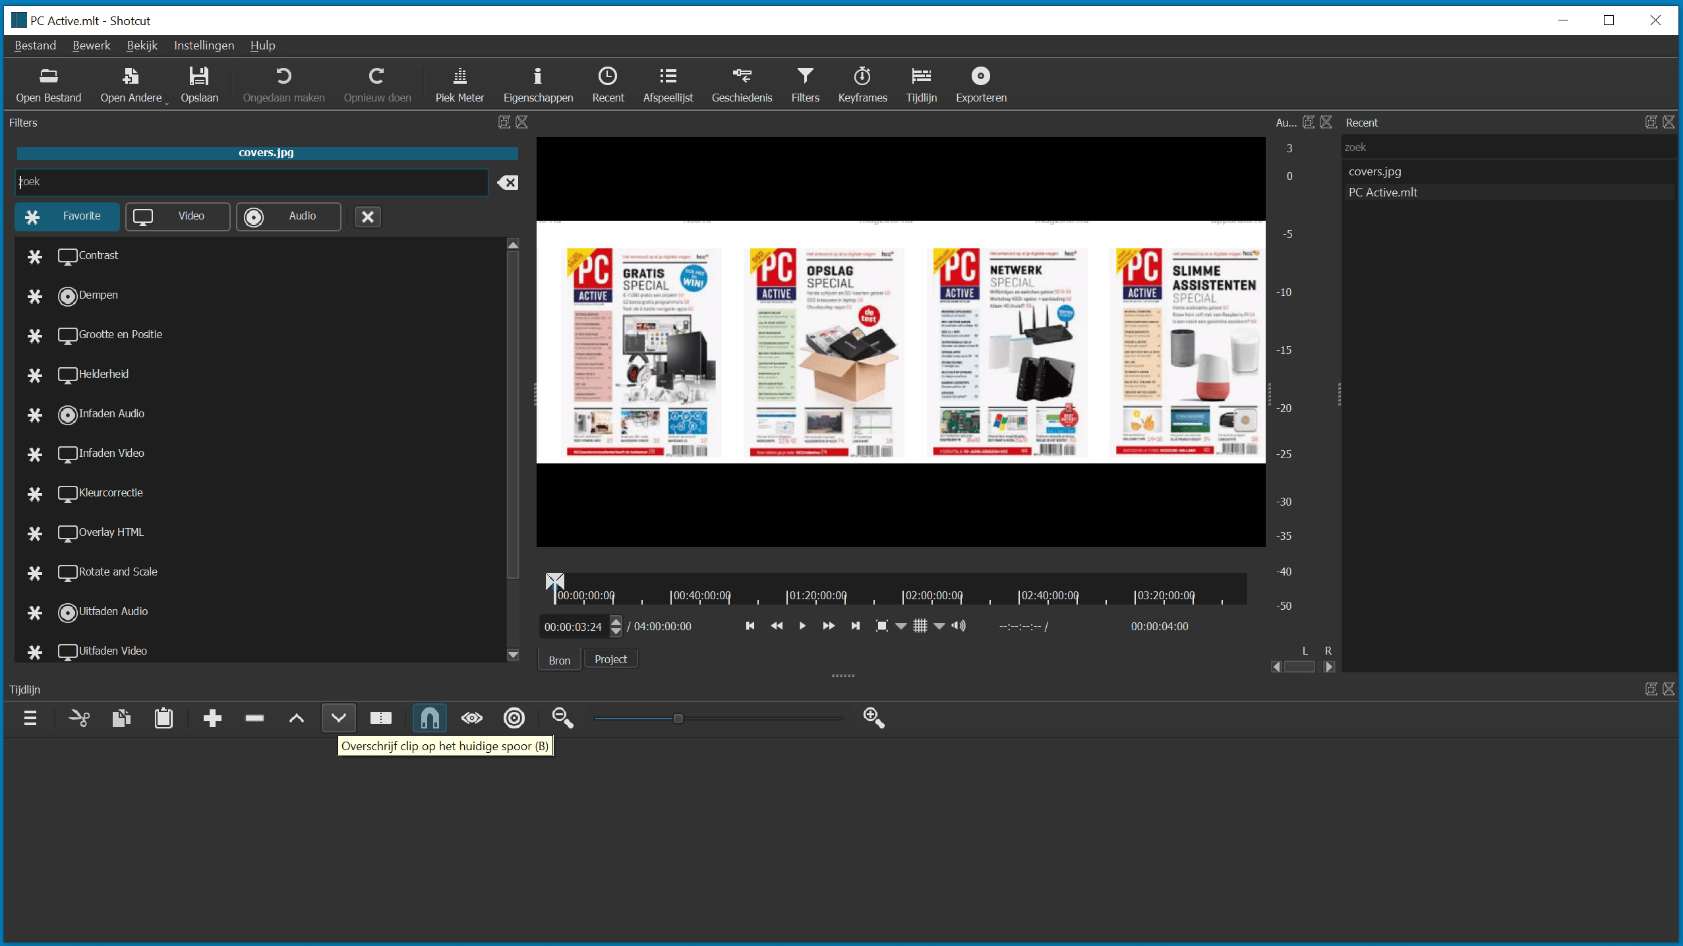Open the timeline hamburger menu

(30, 718)
